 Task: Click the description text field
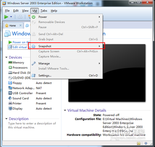pos(32,125)
